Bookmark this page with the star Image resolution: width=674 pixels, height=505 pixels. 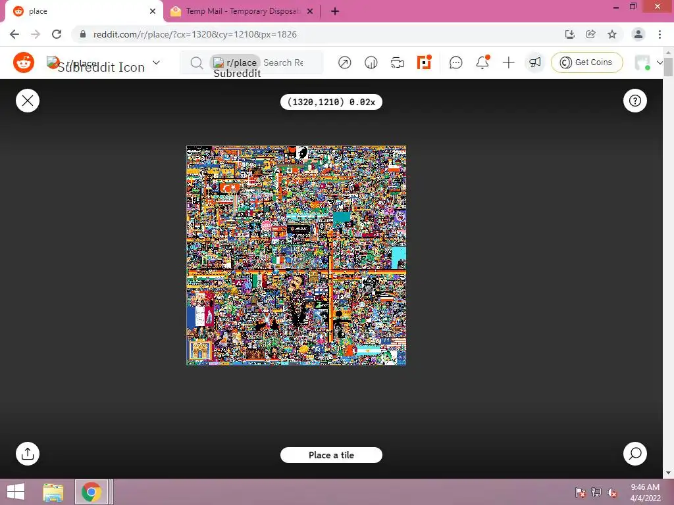coord(612,34)
